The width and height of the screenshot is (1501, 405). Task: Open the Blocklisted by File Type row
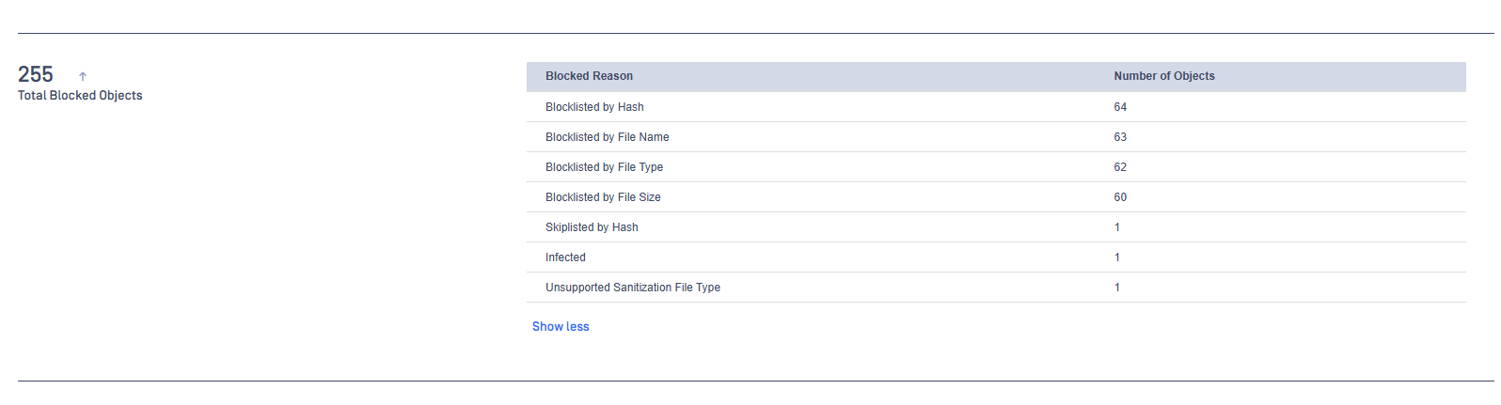click(996, 167)
